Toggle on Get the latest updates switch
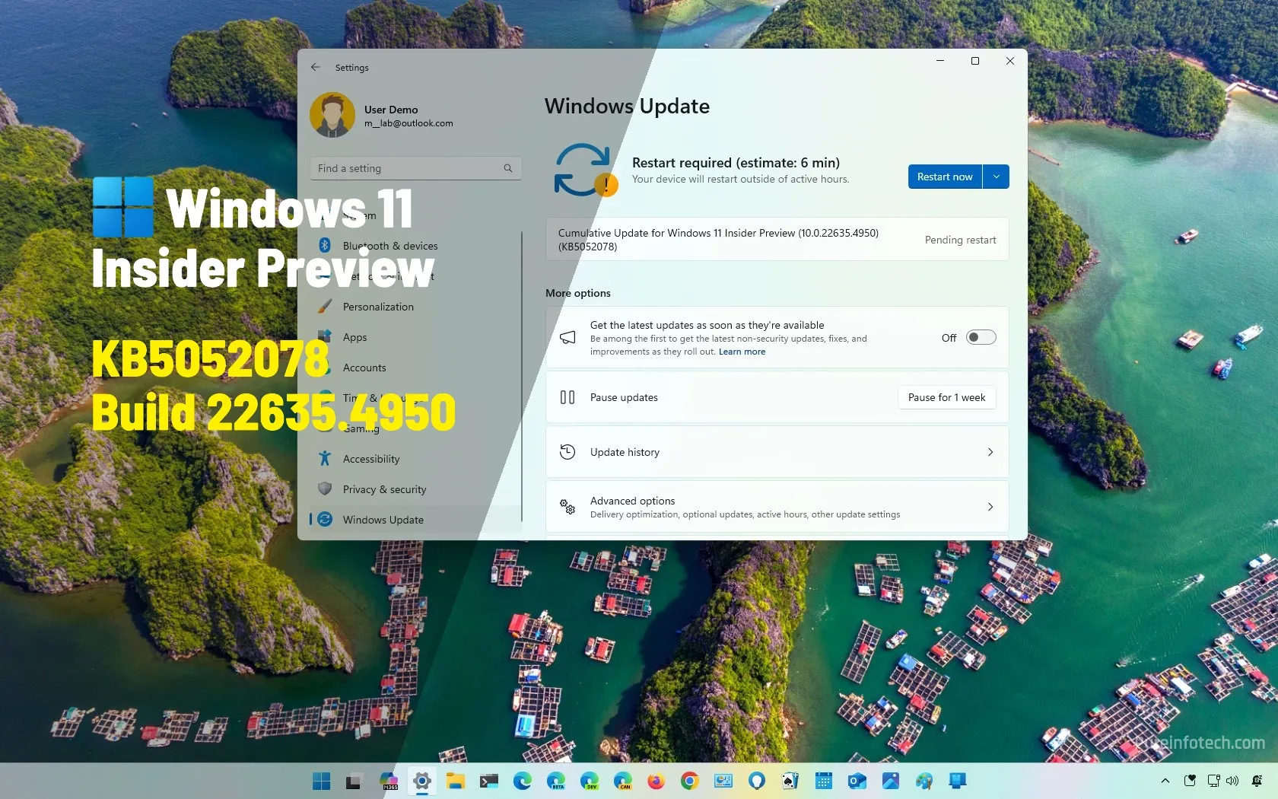 pyautogui.click(x=981, y=337)
